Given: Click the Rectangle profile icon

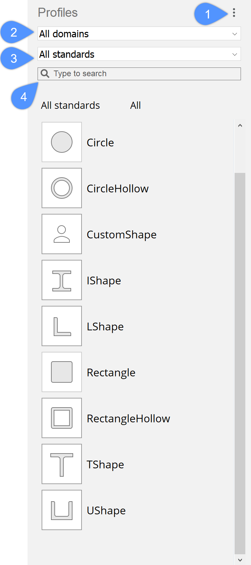Looking at the screenshot, I should (62, 372).
